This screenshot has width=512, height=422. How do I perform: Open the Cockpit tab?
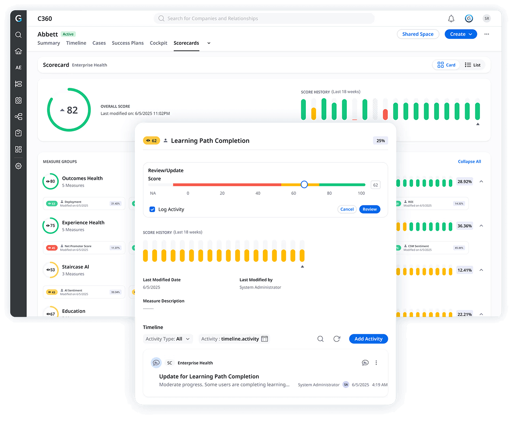coord(158,43)
